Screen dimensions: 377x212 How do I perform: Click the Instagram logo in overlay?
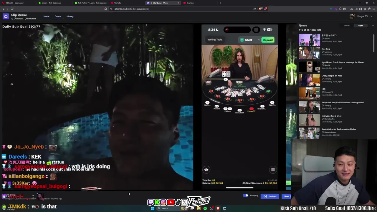(x=163, y=202)
